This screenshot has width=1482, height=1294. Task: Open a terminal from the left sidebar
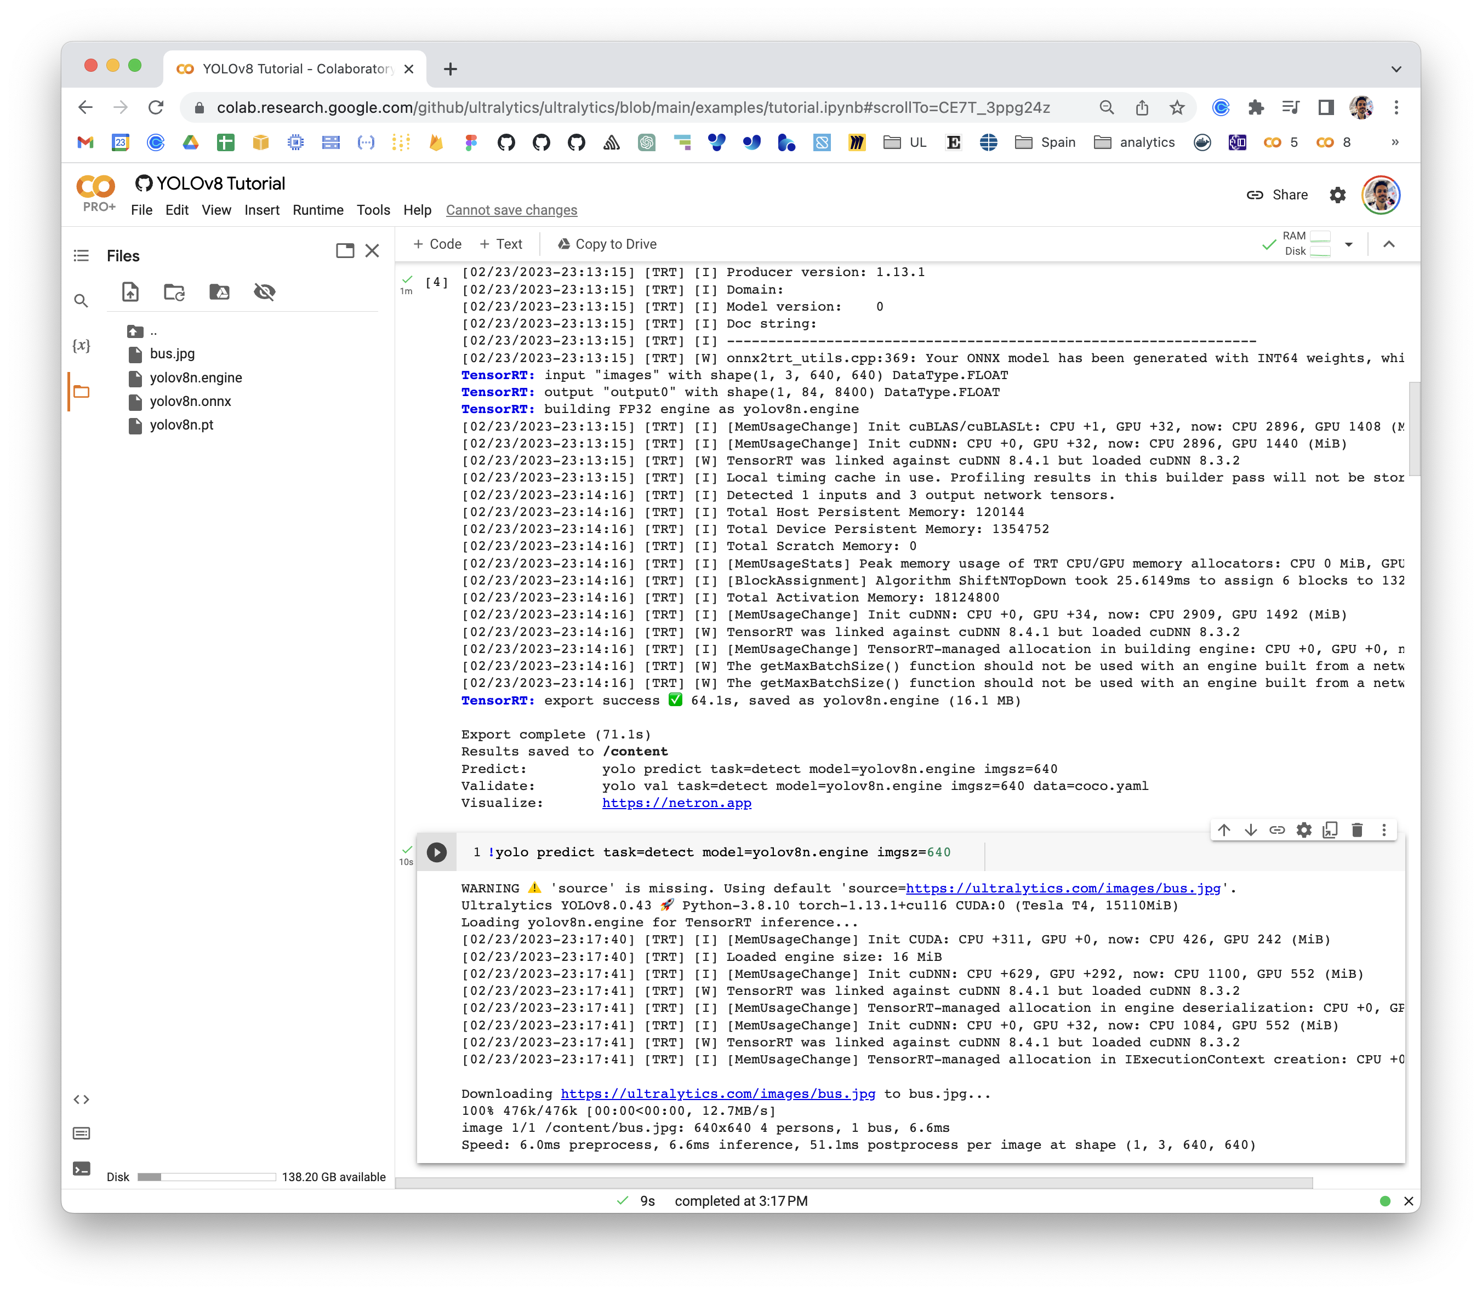tap(82, 1162)
